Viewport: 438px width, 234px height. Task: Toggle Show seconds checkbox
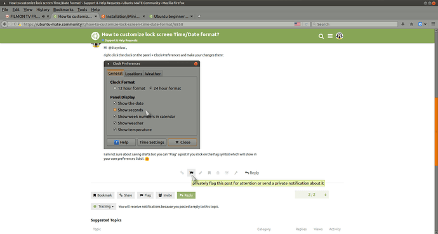(x=115, y=110)
